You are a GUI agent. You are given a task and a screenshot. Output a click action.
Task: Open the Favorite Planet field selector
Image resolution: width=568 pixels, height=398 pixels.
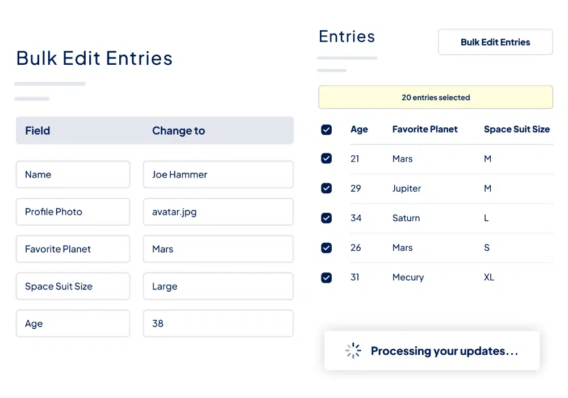[x=73, y=249]
